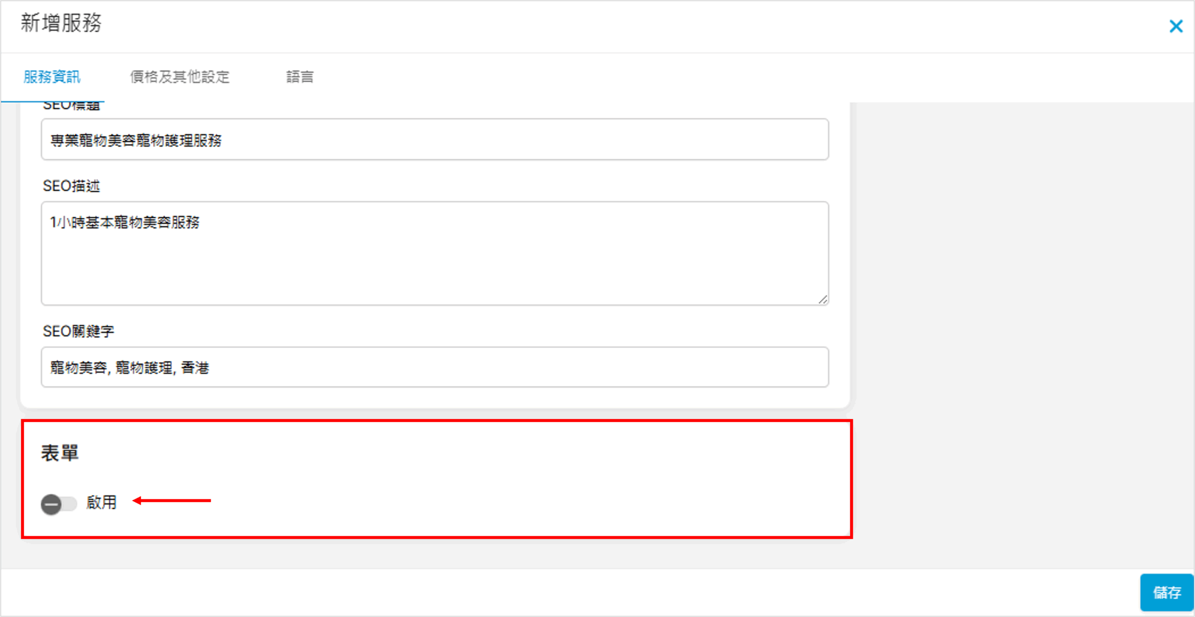
Task: Click the partially hidden SEO標題 label
Action: 71,106
